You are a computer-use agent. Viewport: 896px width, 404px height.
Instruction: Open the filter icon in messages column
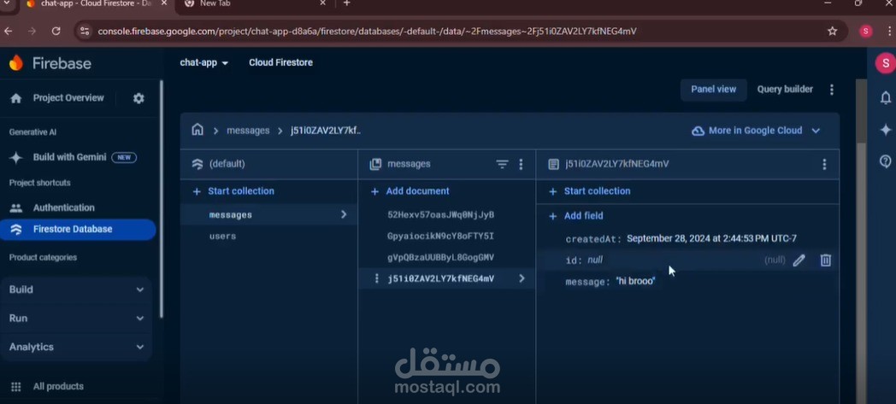click(502, 164)
